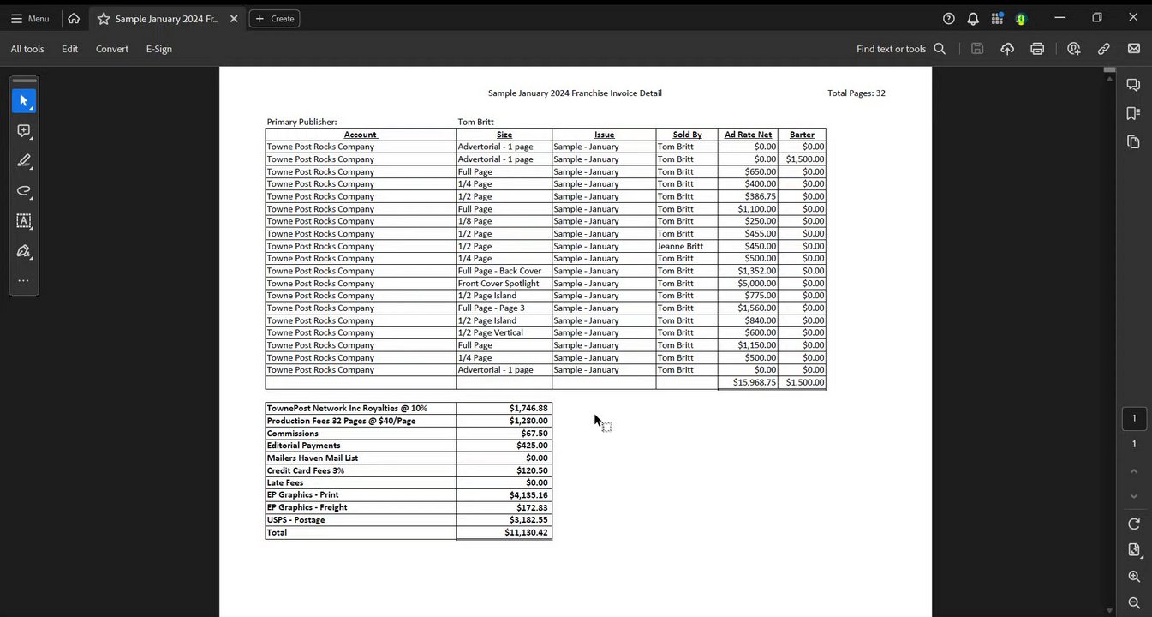
Task: Open the Adobe apps grid icon
Action: [997, 18]
